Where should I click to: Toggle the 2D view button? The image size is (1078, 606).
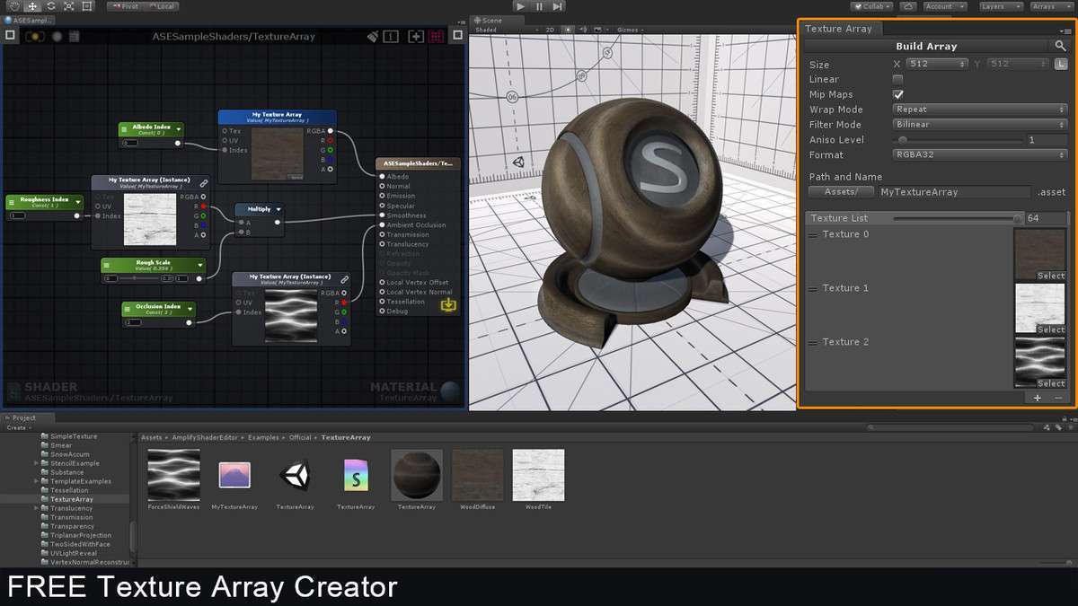click(x=550, y=30)
